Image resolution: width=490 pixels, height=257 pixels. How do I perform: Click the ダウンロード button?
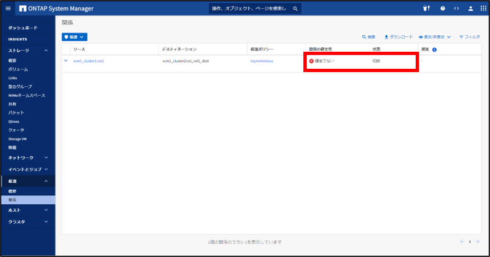(399, 37)
